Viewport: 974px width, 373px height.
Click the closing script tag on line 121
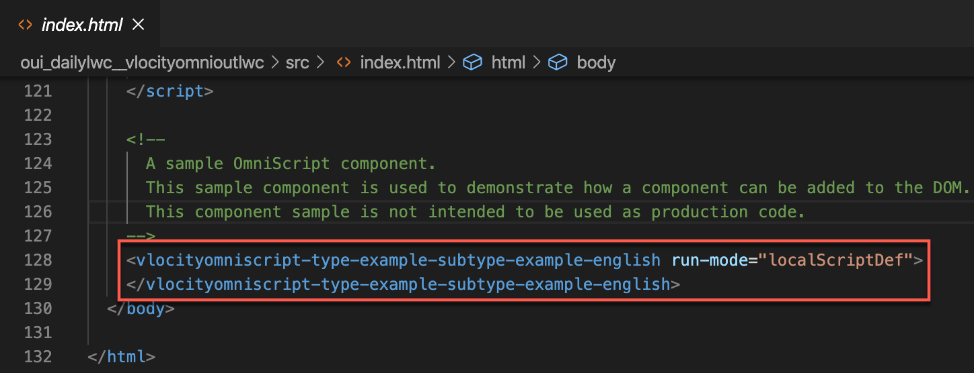(x=170, y=91)
